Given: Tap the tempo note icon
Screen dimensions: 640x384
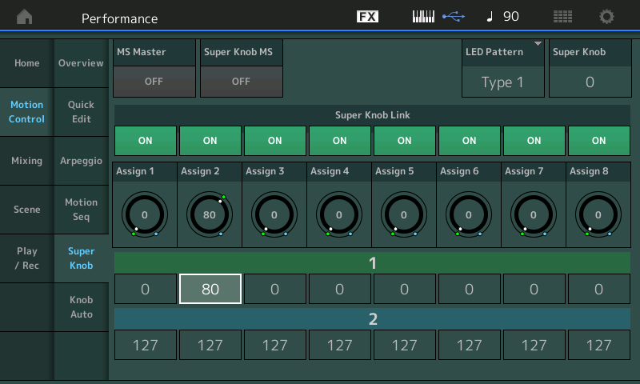Looking at the screenshot, I should click(490, 17).
